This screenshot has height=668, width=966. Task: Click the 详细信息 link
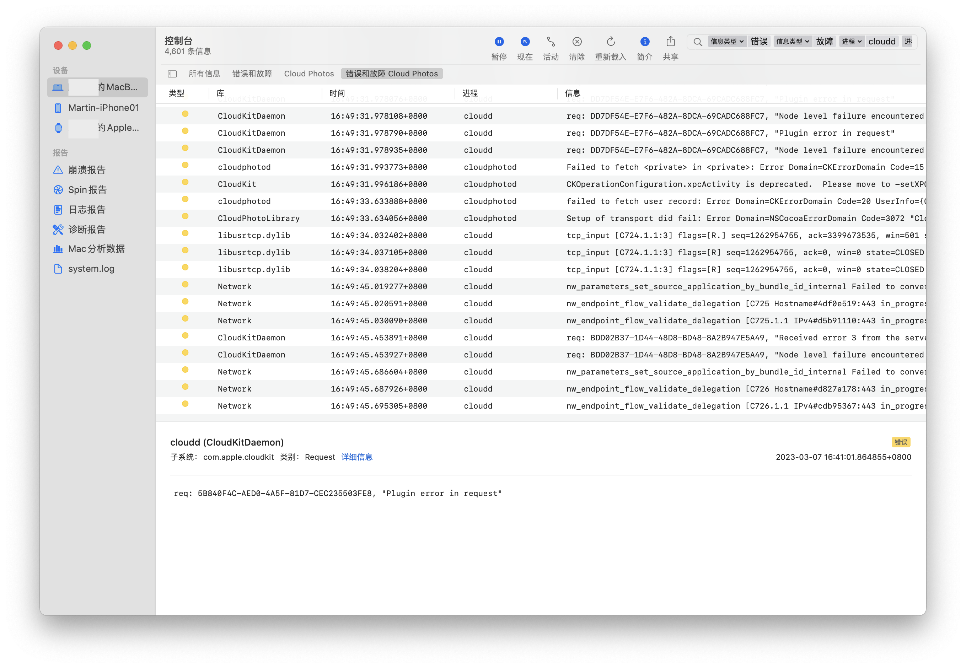[x=356, y=457]
